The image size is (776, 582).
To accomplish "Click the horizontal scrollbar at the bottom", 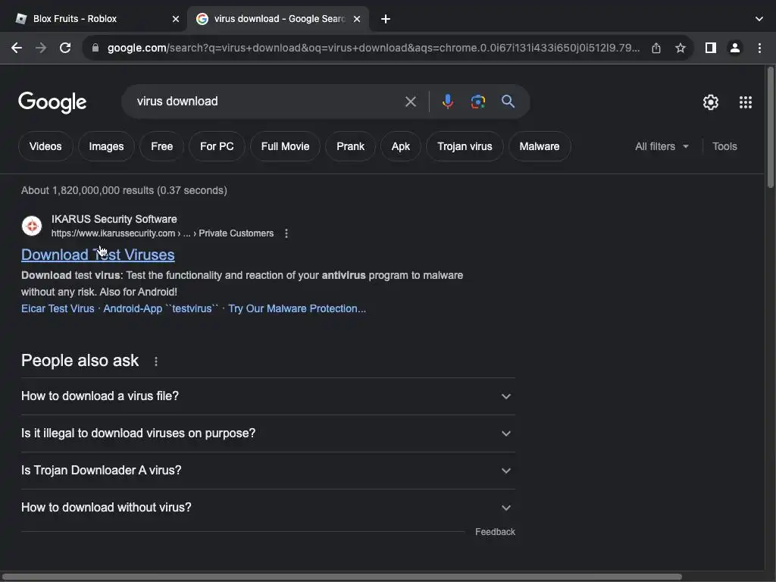I will [x=341, y=577].
